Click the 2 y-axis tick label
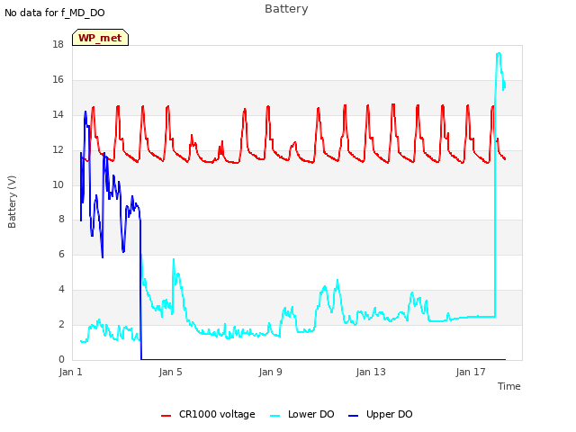 (x=61, y=324)
